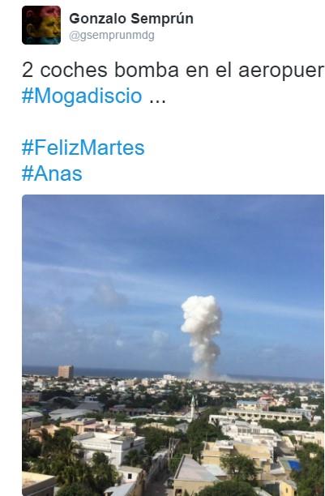Open Gonzalo Semprún's profile avatar

tap(41, 25)
